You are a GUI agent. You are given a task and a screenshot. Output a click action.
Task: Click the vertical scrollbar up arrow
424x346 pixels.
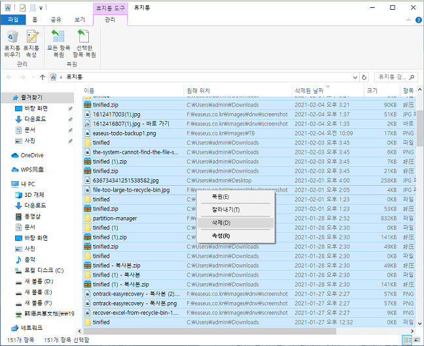pyautogui.click(x=419, y=90)
